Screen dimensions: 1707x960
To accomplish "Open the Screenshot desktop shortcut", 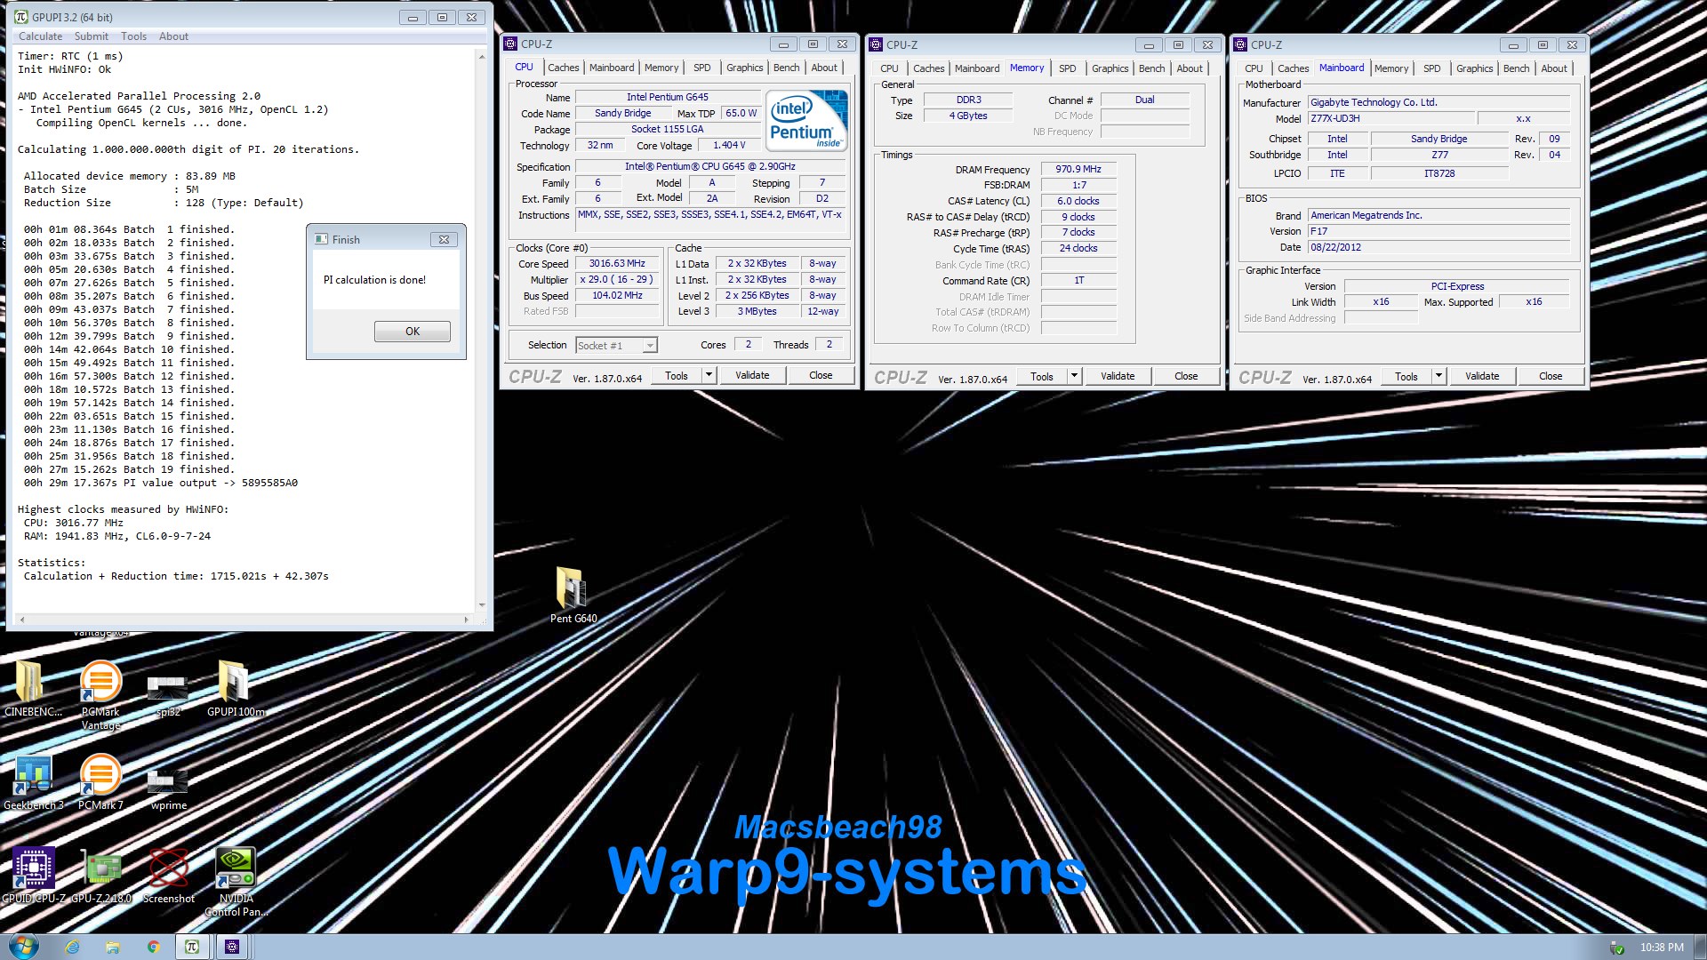I will tap(168, 876).
